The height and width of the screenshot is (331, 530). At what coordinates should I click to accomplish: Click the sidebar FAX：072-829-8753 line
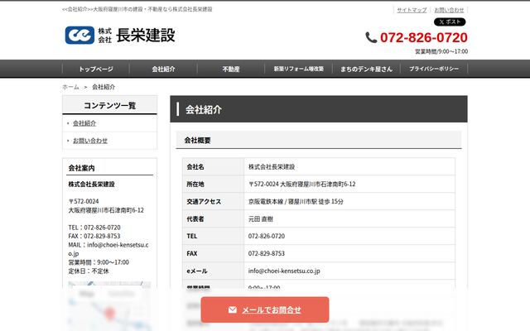94,236
